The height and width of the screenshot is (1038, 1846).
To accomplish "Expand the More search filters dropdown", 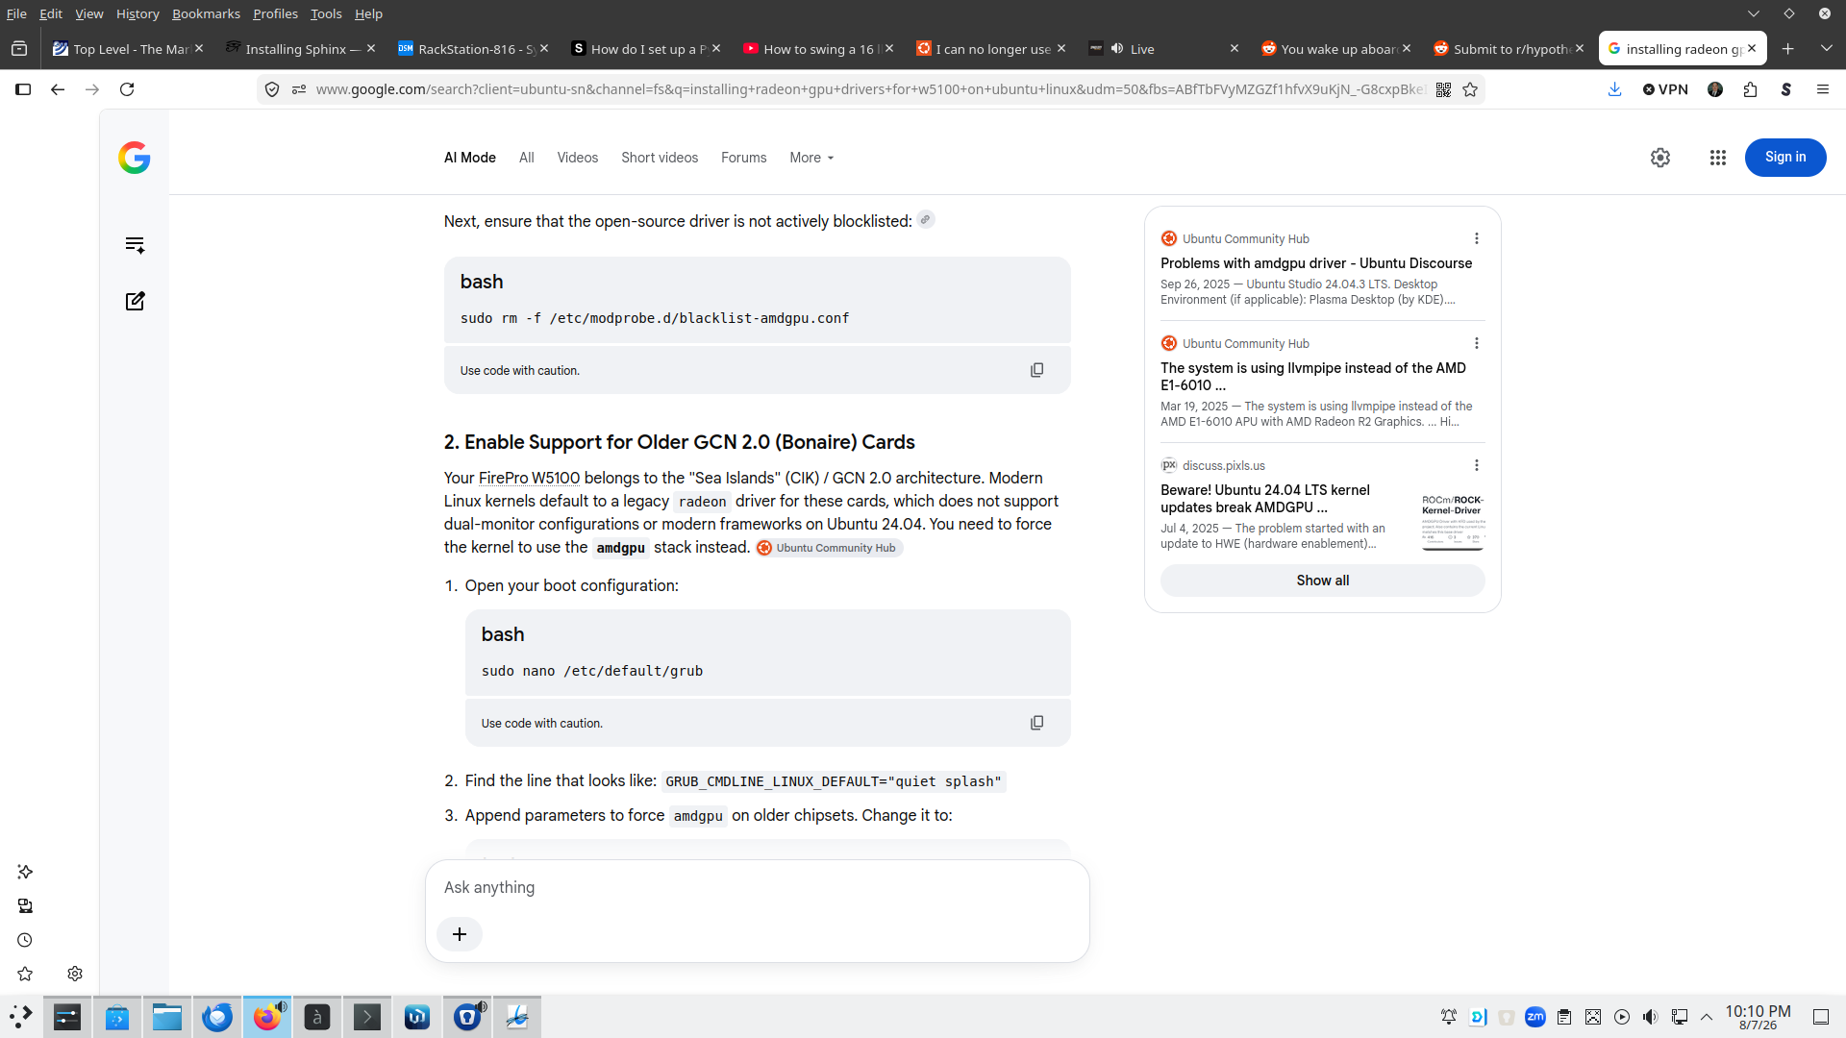I will coord(811,158).
